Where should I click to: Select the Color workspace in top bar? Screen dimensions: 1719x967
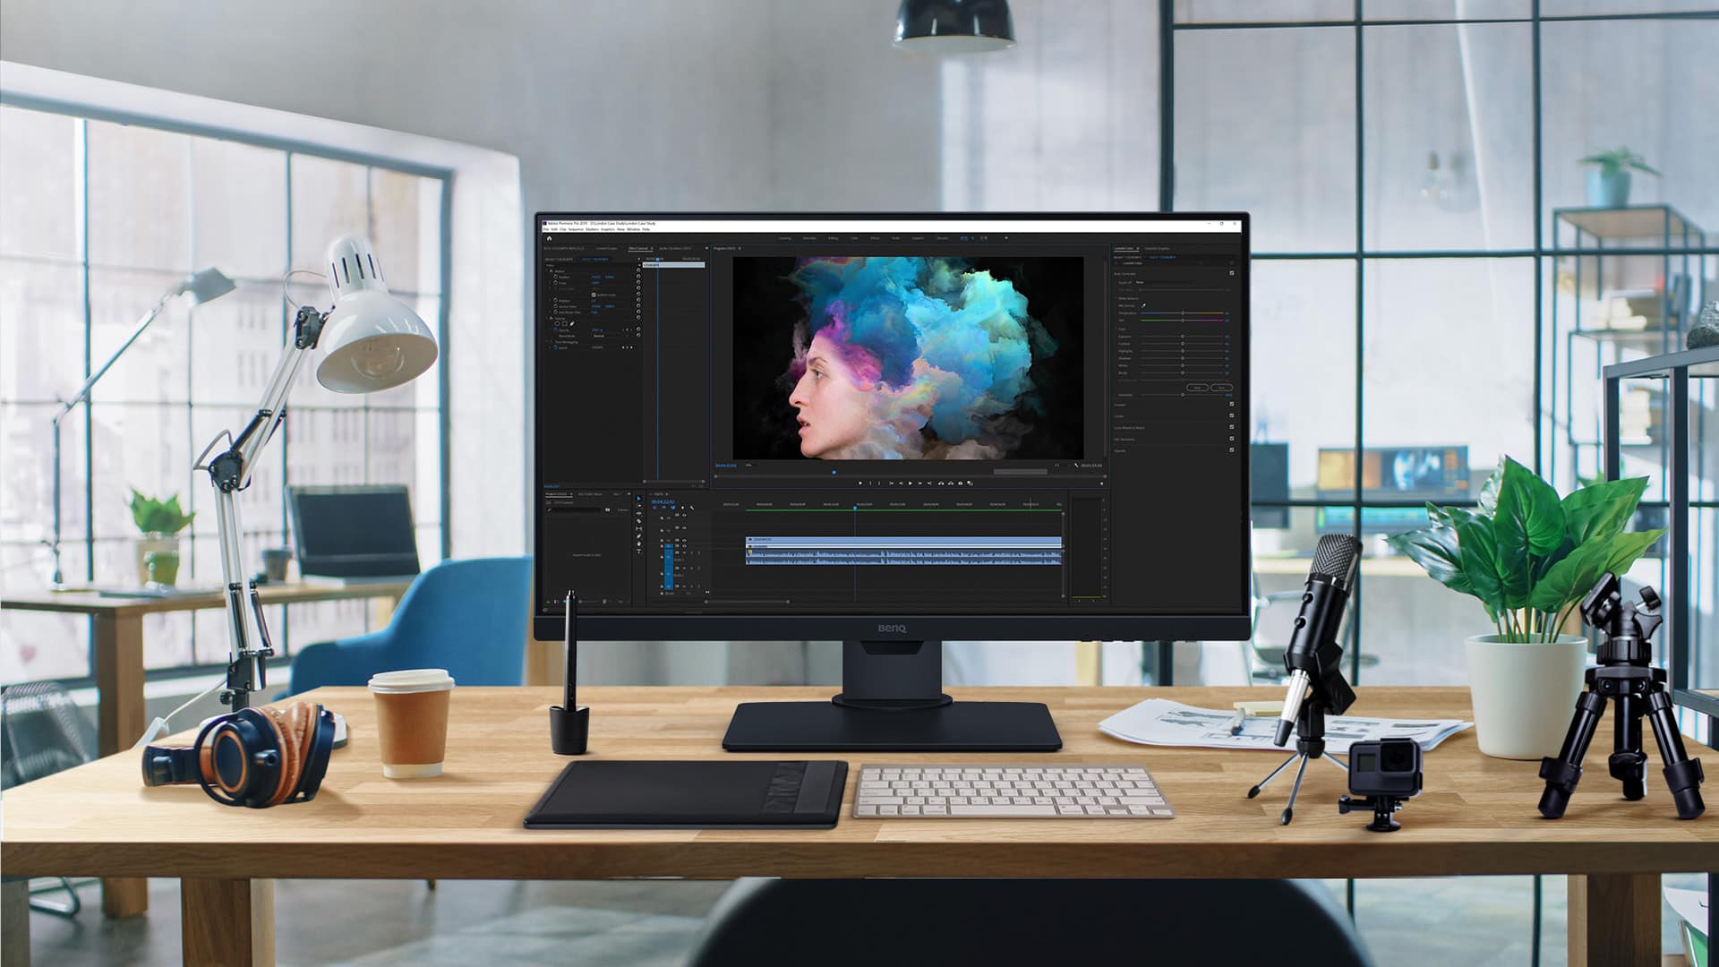[854, 238]
